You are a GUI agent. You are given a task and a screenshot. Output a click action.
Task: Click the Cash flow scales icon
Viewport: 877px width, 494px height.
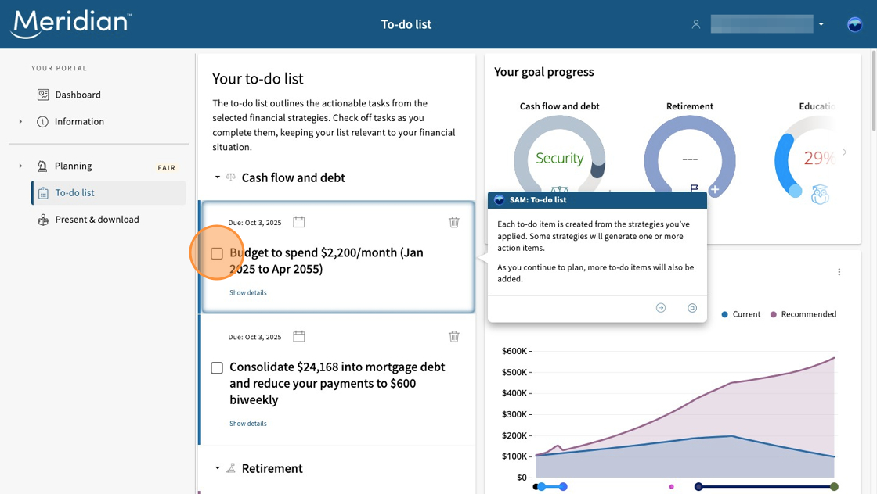click(x=230, y=177)
